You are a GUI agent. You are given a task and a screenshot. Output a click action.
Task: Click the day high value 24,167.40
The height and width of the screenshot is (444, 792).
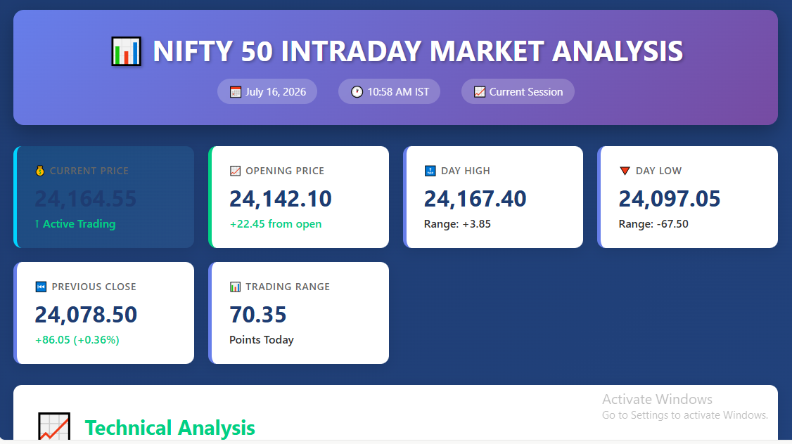475,199
